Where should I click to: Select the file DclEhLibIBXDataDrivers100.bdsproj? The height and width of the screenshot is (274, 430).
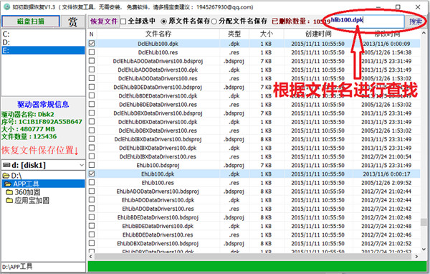[x=158, y=139]
